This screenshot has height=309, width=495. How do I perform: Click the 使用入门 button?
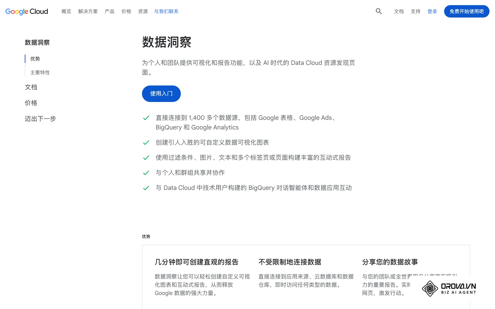(161, 94)
